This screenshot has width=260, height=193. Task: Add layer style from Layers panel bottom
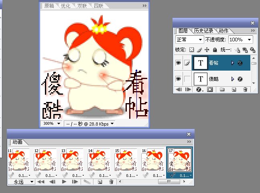[x=199, y=90]
